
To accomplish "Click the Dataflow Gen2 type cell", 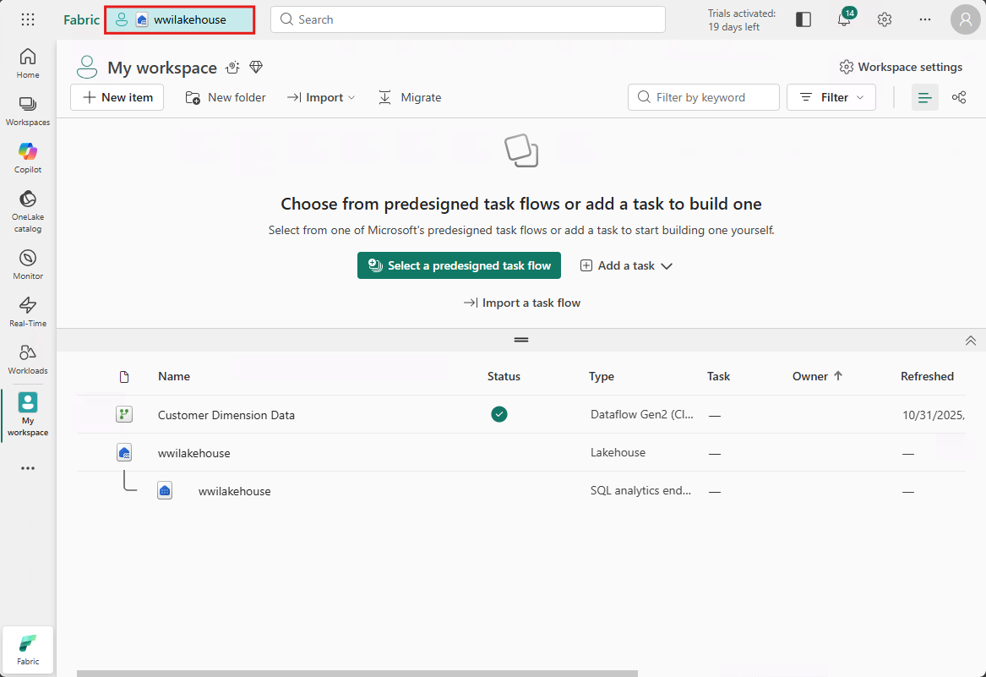I will [x=642, y=414].
